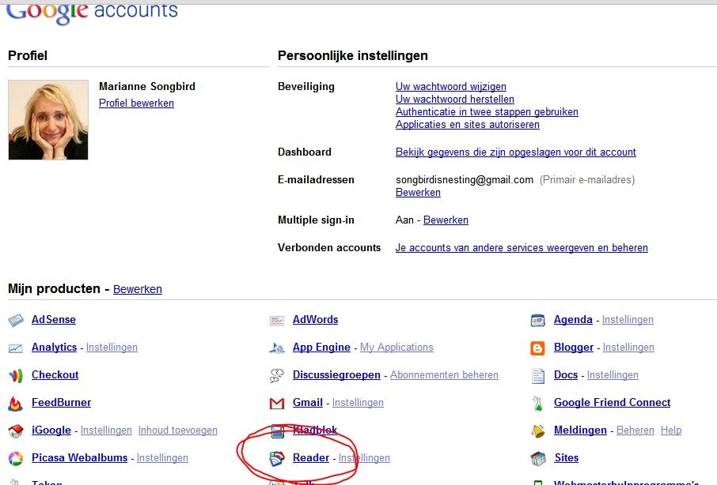Open the Picasa Webalbums link
This screenshot has height=485, width=717.
(80, 457)
